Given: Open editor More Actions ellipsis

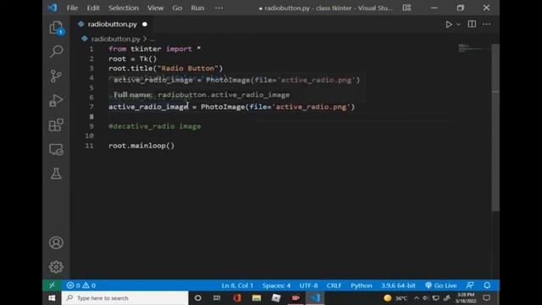Looking at the screenshot, I should point(487,25).
